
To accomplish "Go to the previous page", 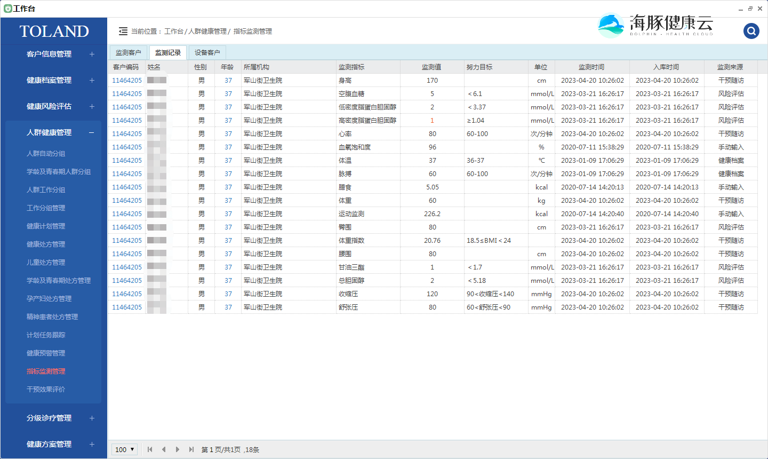I will (x=164, y=449).
